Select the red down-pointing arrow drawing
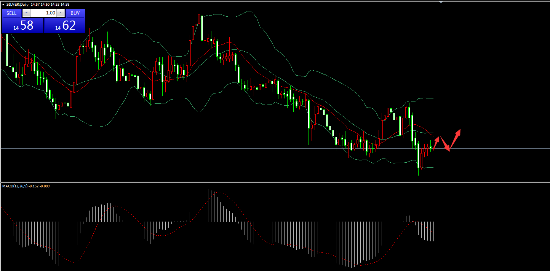This screenshot has height=271, width=550. (x=446, y=144)
